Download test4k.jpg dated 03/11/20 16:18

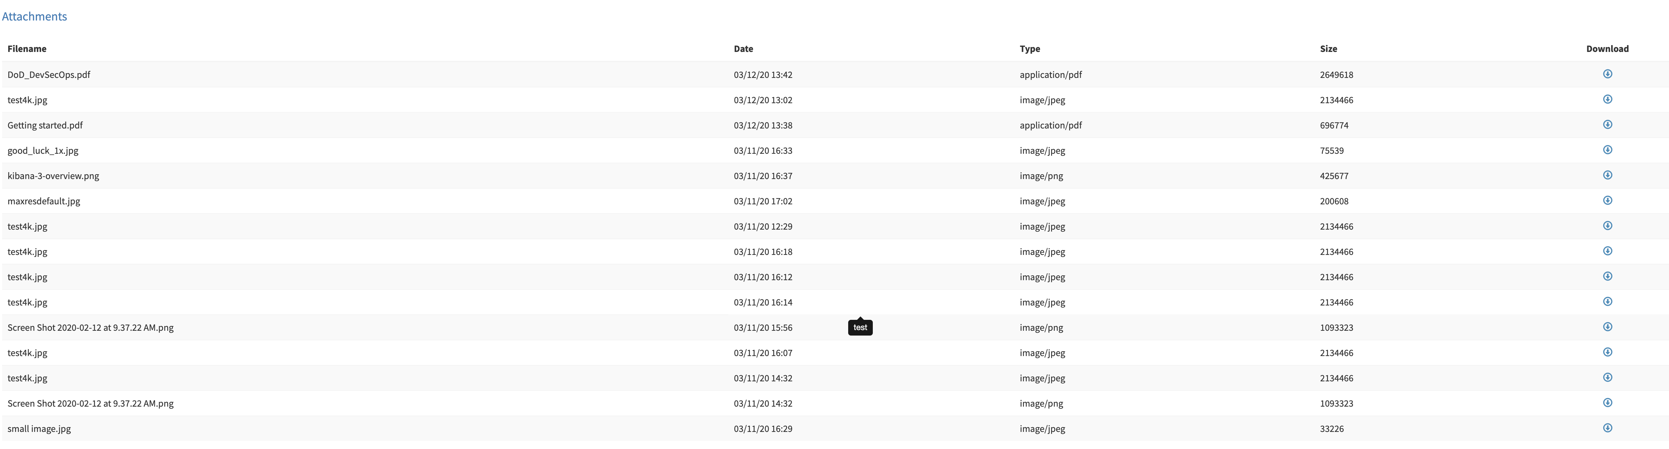[1607, 250]
